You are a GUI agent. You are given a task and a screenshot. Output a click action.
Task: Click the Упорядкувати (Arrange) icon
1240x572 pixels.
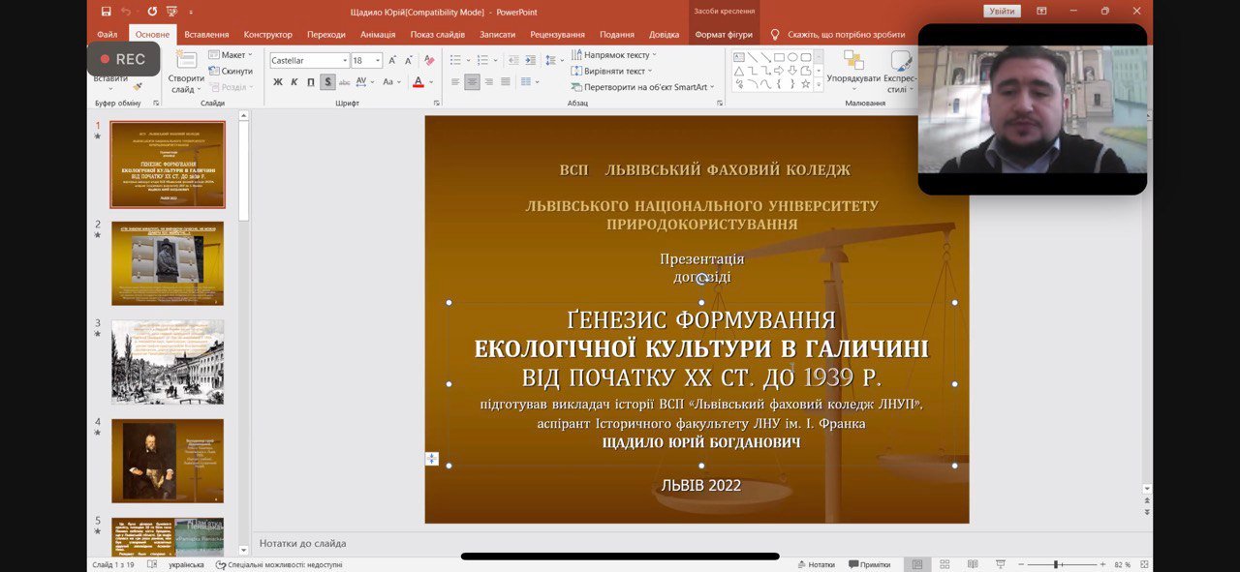tap(853, 68)
